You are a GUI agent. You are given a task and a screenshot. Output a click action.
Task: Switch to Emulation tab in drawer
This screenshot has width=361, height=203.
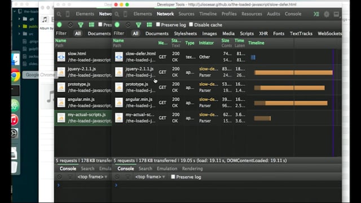click(x=167, y=169)
